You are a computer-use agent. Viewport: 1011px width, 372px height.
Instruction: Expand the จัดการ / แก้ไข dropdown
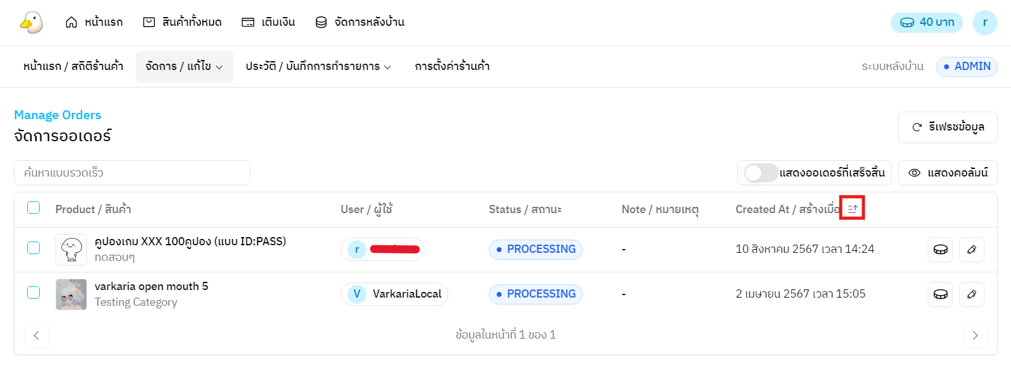point(184,67)
